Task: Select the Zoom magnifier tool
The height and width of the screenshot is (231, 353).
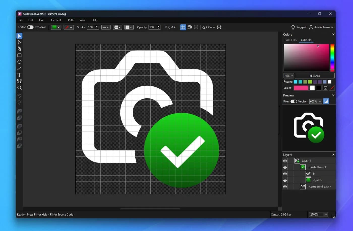Action: point(19,88)
